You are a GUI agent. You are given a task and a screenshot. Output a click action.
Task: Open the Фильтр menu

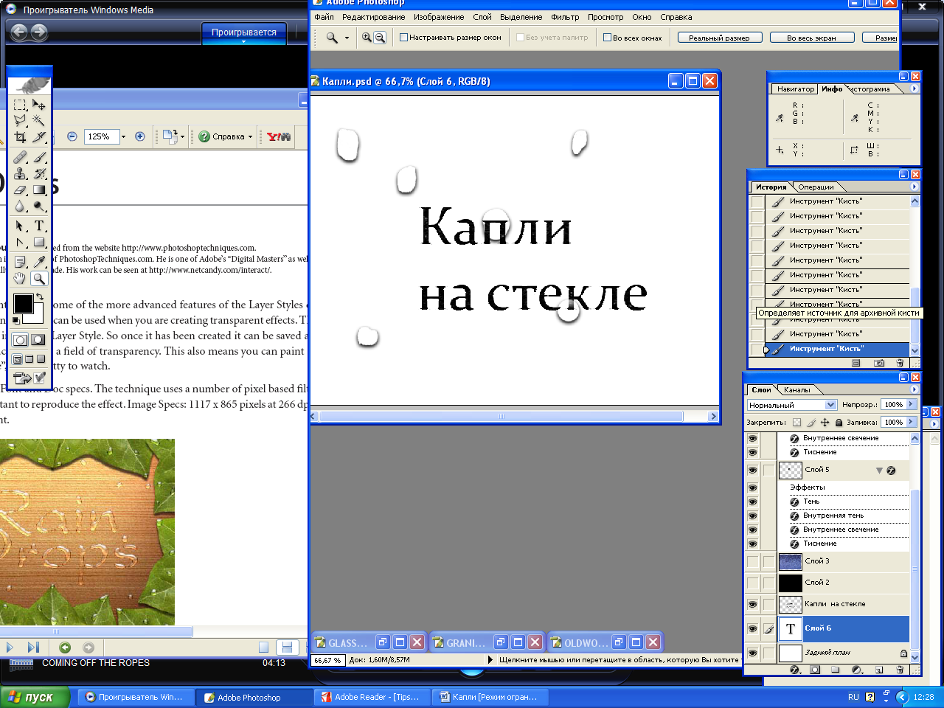(x=565, y=17)
